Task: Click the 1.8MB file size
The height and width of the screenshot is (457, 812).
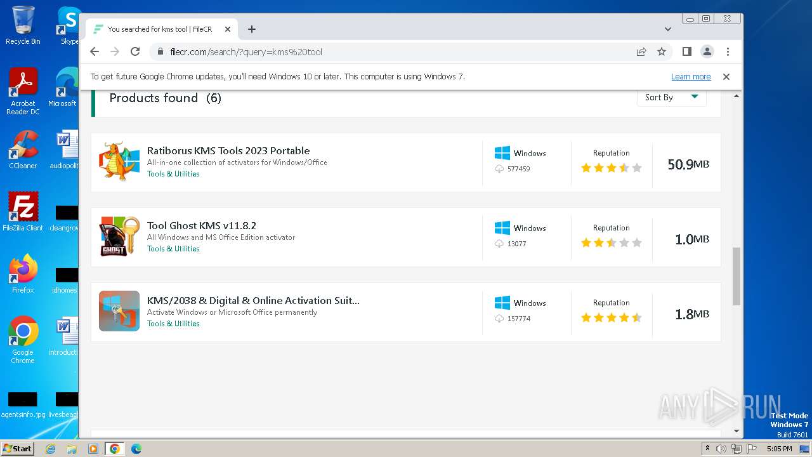Action: point(692,314)
